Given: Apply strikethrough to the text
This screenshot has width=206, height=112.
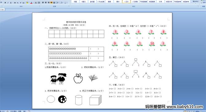Looking at the screenshot, I should point(15,3).
